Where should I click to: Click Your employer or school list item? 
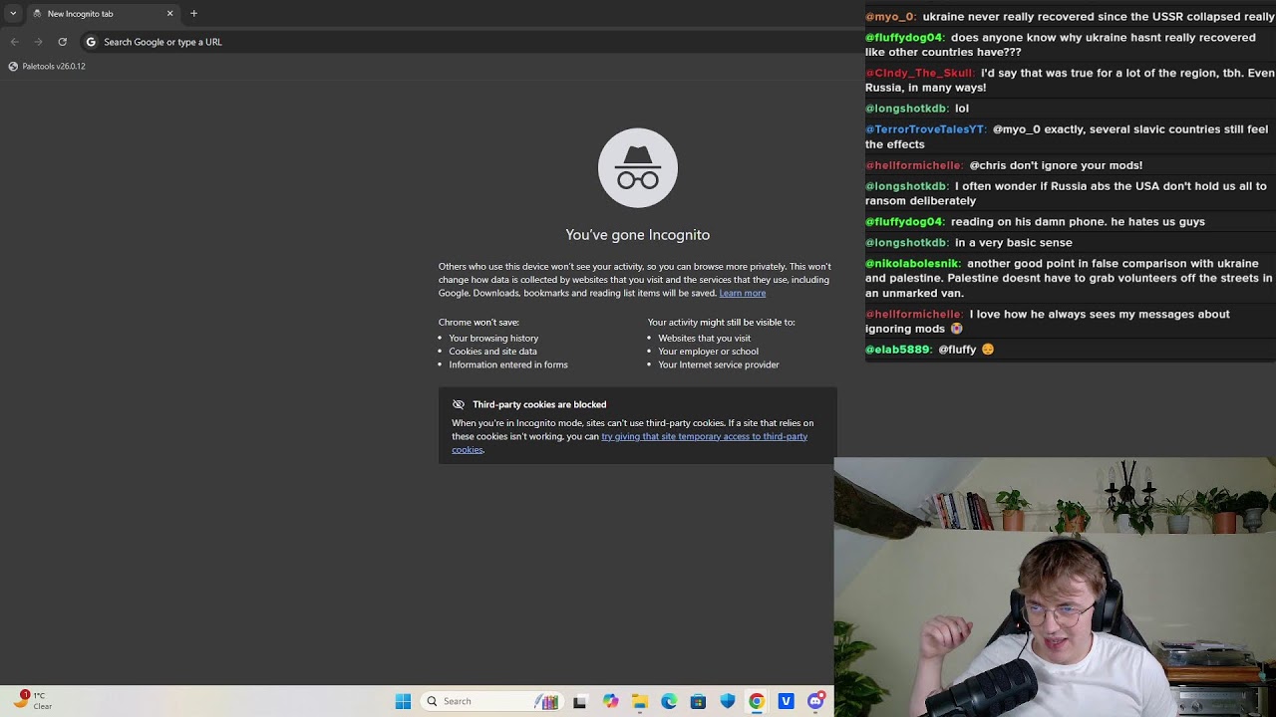click(709, 351)
